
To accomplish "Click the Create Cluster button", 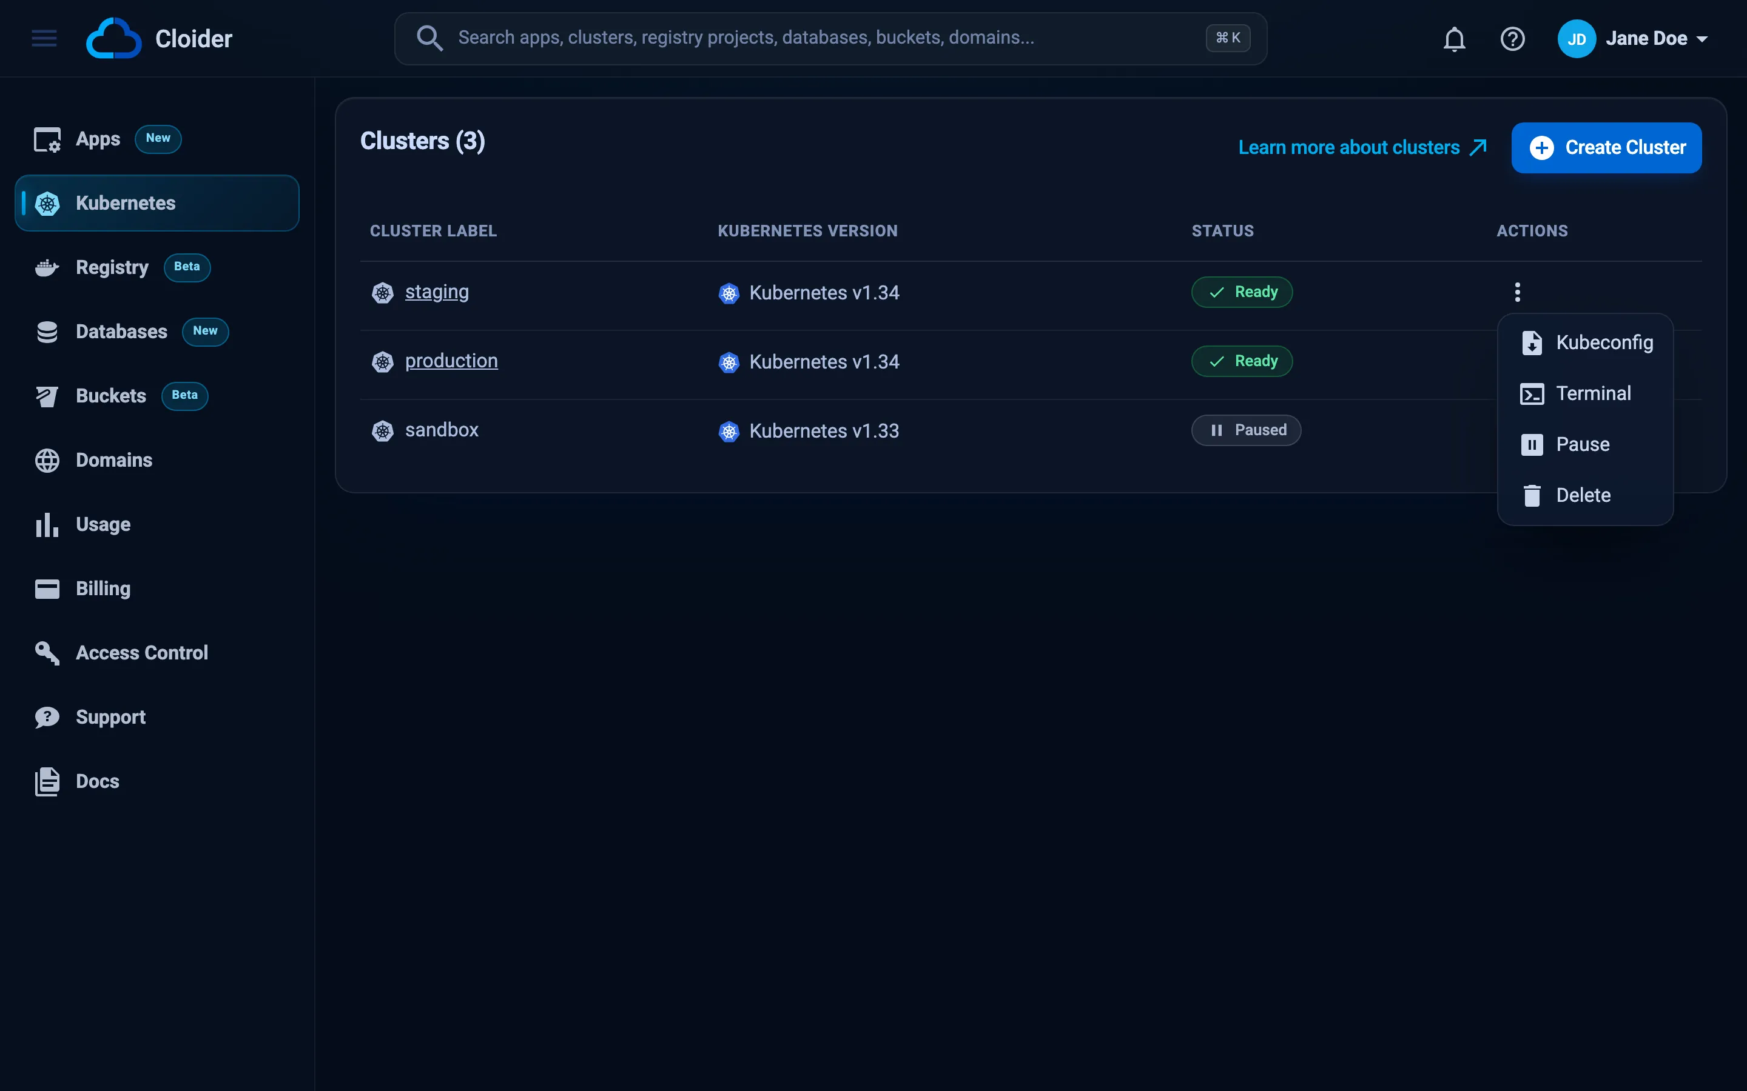I will (x=1606, y=147).
